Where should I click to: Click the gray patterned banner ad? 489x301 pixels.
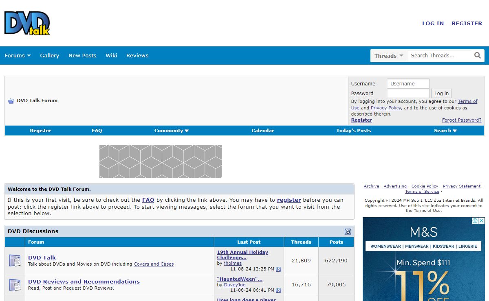pyautogui.click(x=161, y=161)
